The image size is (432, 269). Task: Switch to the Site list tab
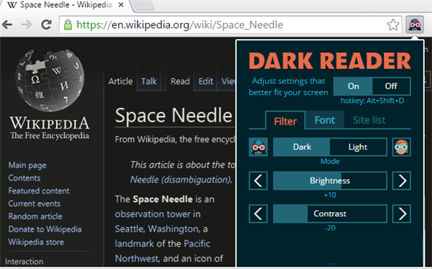[x=369, y=120]
